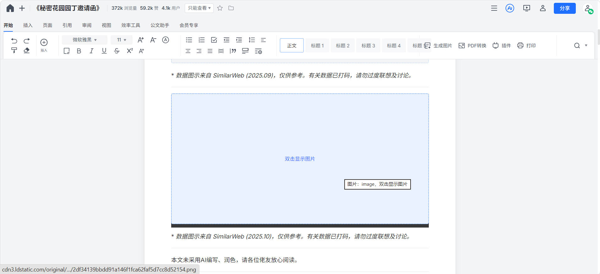The image size is (600, 274).
Task: Insert a bulleted list
Action: coord(189,40)
